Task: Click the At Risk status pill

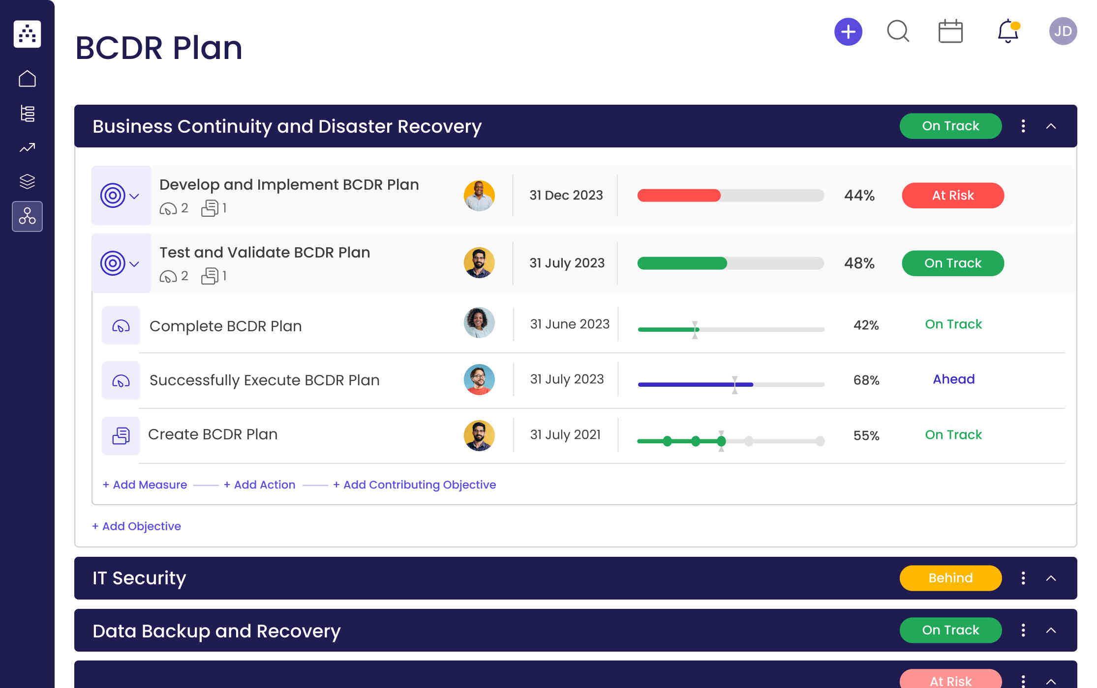Action: coord(952,196)
